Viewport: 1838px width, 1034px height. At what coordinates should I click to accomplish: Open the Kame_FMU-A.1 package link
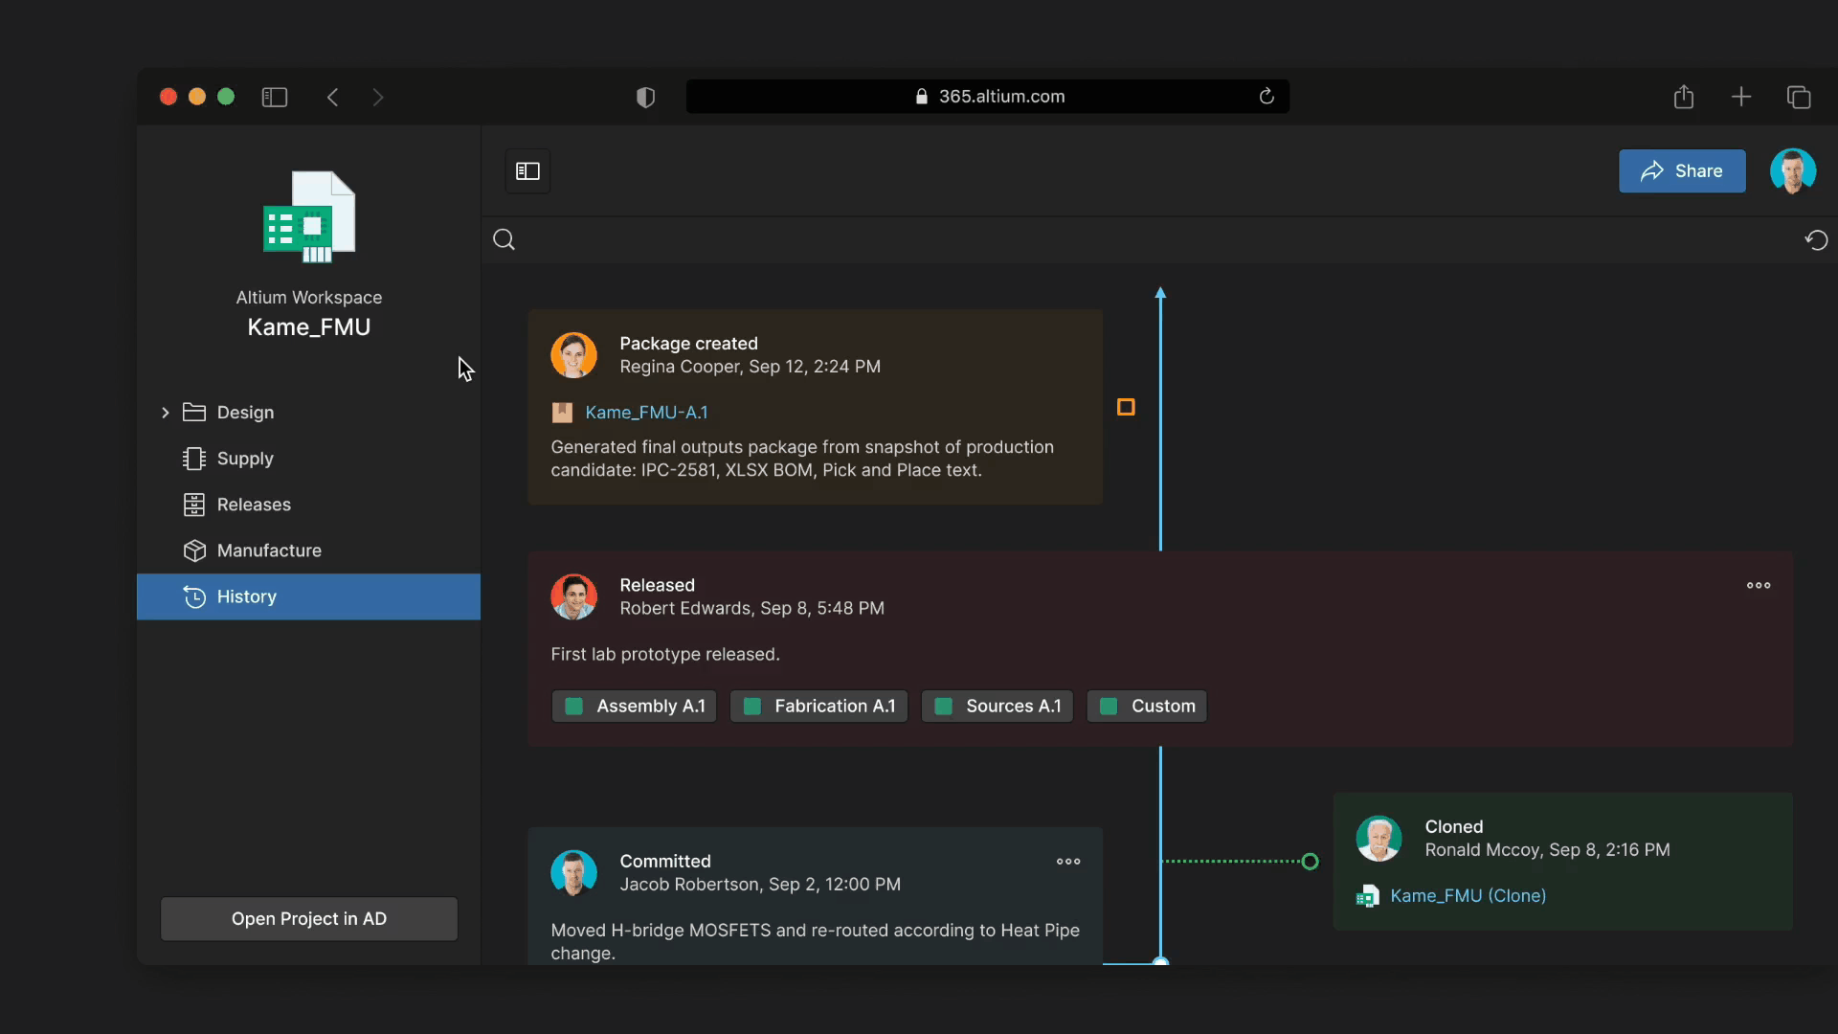(646, 413)
